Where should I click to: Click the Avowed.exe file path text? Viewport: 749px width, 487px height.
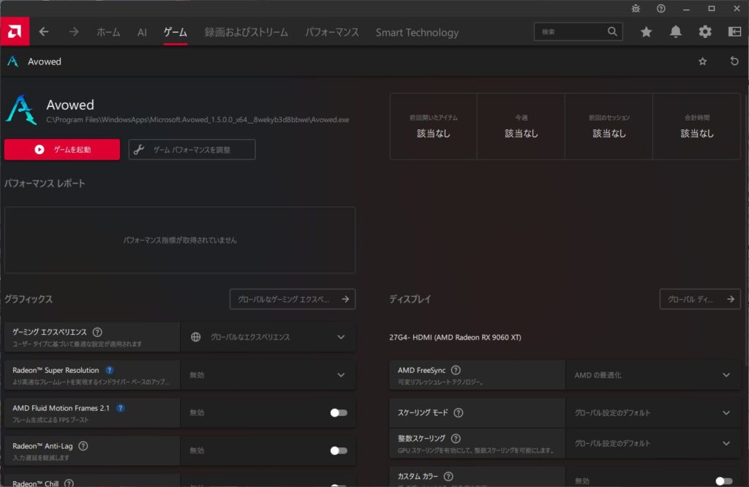point(197,119)
